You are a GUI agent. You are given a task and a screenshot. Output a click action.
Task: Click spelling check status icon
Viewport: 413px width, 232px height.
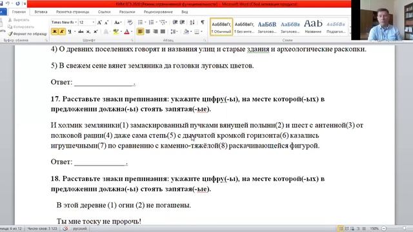[65, 229]
